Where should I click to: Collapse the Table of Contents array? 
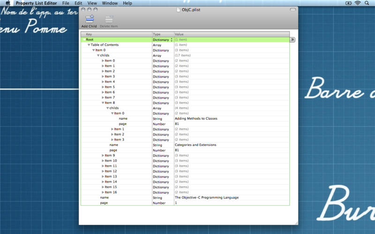[x=89, y=45]
